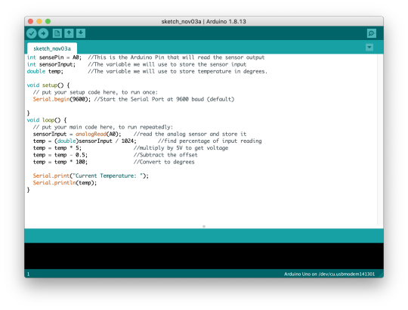Click the line number indicator in status bar
The height and width of the screenshot is (310, 408).
point(29,274)
